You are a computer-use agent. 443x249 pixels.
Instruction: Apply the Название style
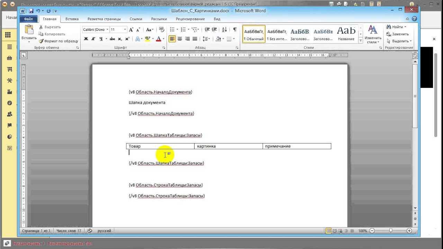click(x=346, y=34)
